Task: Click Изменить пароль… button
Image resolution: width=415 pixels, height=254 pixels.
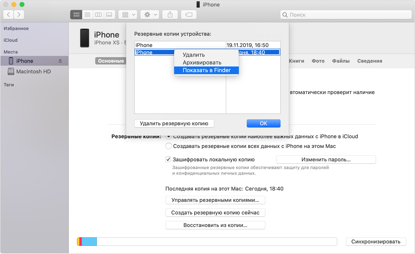Action: (326, 160)
